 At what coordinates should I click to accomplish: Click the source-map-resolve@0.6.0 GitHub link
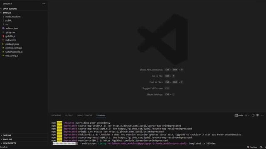click(x=155, y=129)
